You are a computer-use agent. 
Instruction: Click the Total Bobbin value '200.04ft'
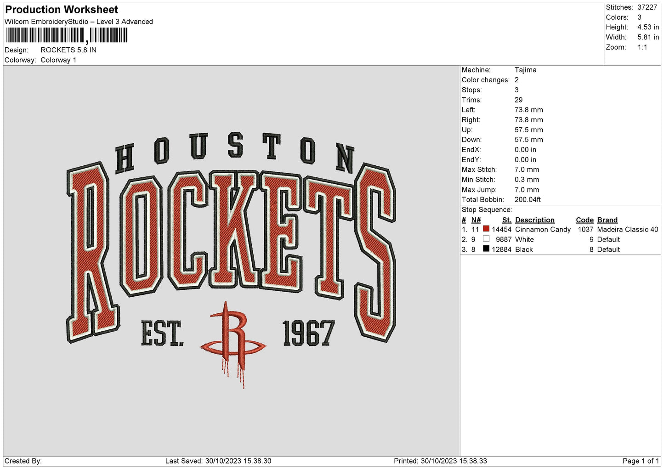528,199
